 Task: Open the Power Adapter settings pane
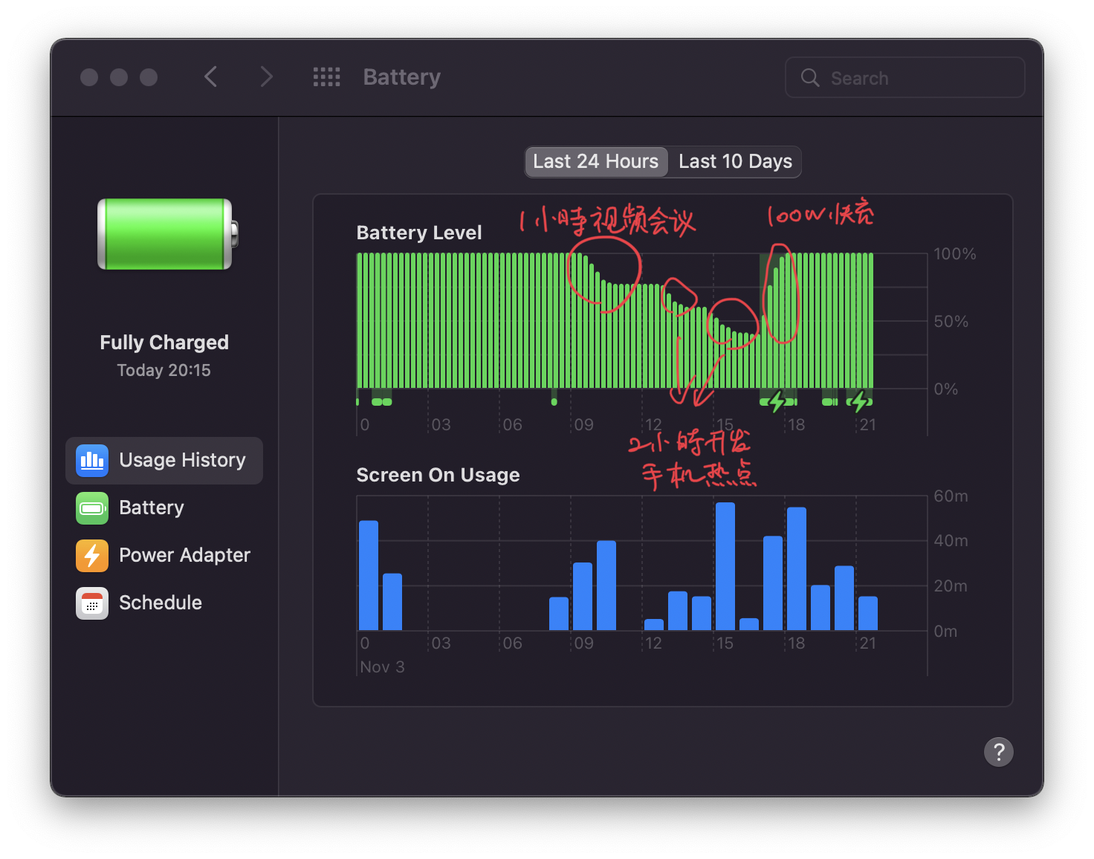[x=184, y=556]
